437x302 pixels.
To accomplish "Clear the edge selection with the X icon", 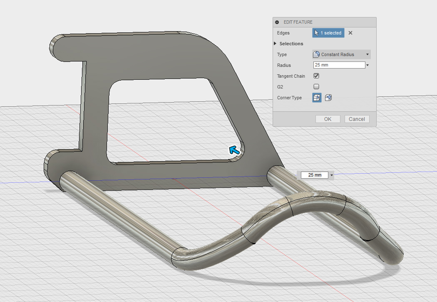I will tap(350, 33).
